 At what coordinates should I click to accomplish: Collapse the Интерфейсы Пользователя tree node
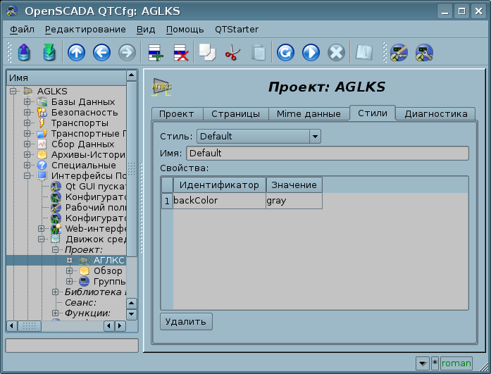tap(27, 176)
